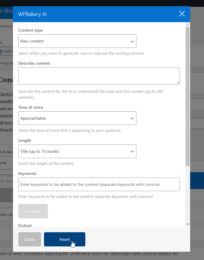Image resolution: width=204 pixels, height=260 pixels.
Task: Click the gray Close button in footer
Action: click(x=30, y=239)
